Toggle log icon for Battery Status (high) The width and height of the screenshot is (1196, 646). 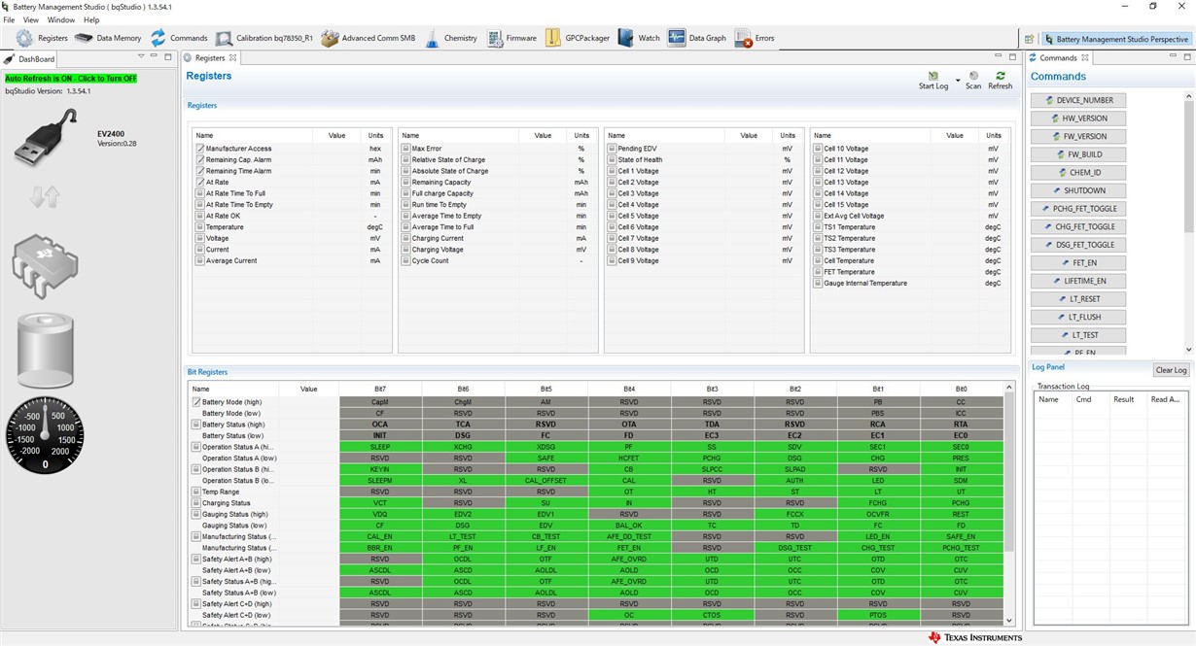(196, 425)
